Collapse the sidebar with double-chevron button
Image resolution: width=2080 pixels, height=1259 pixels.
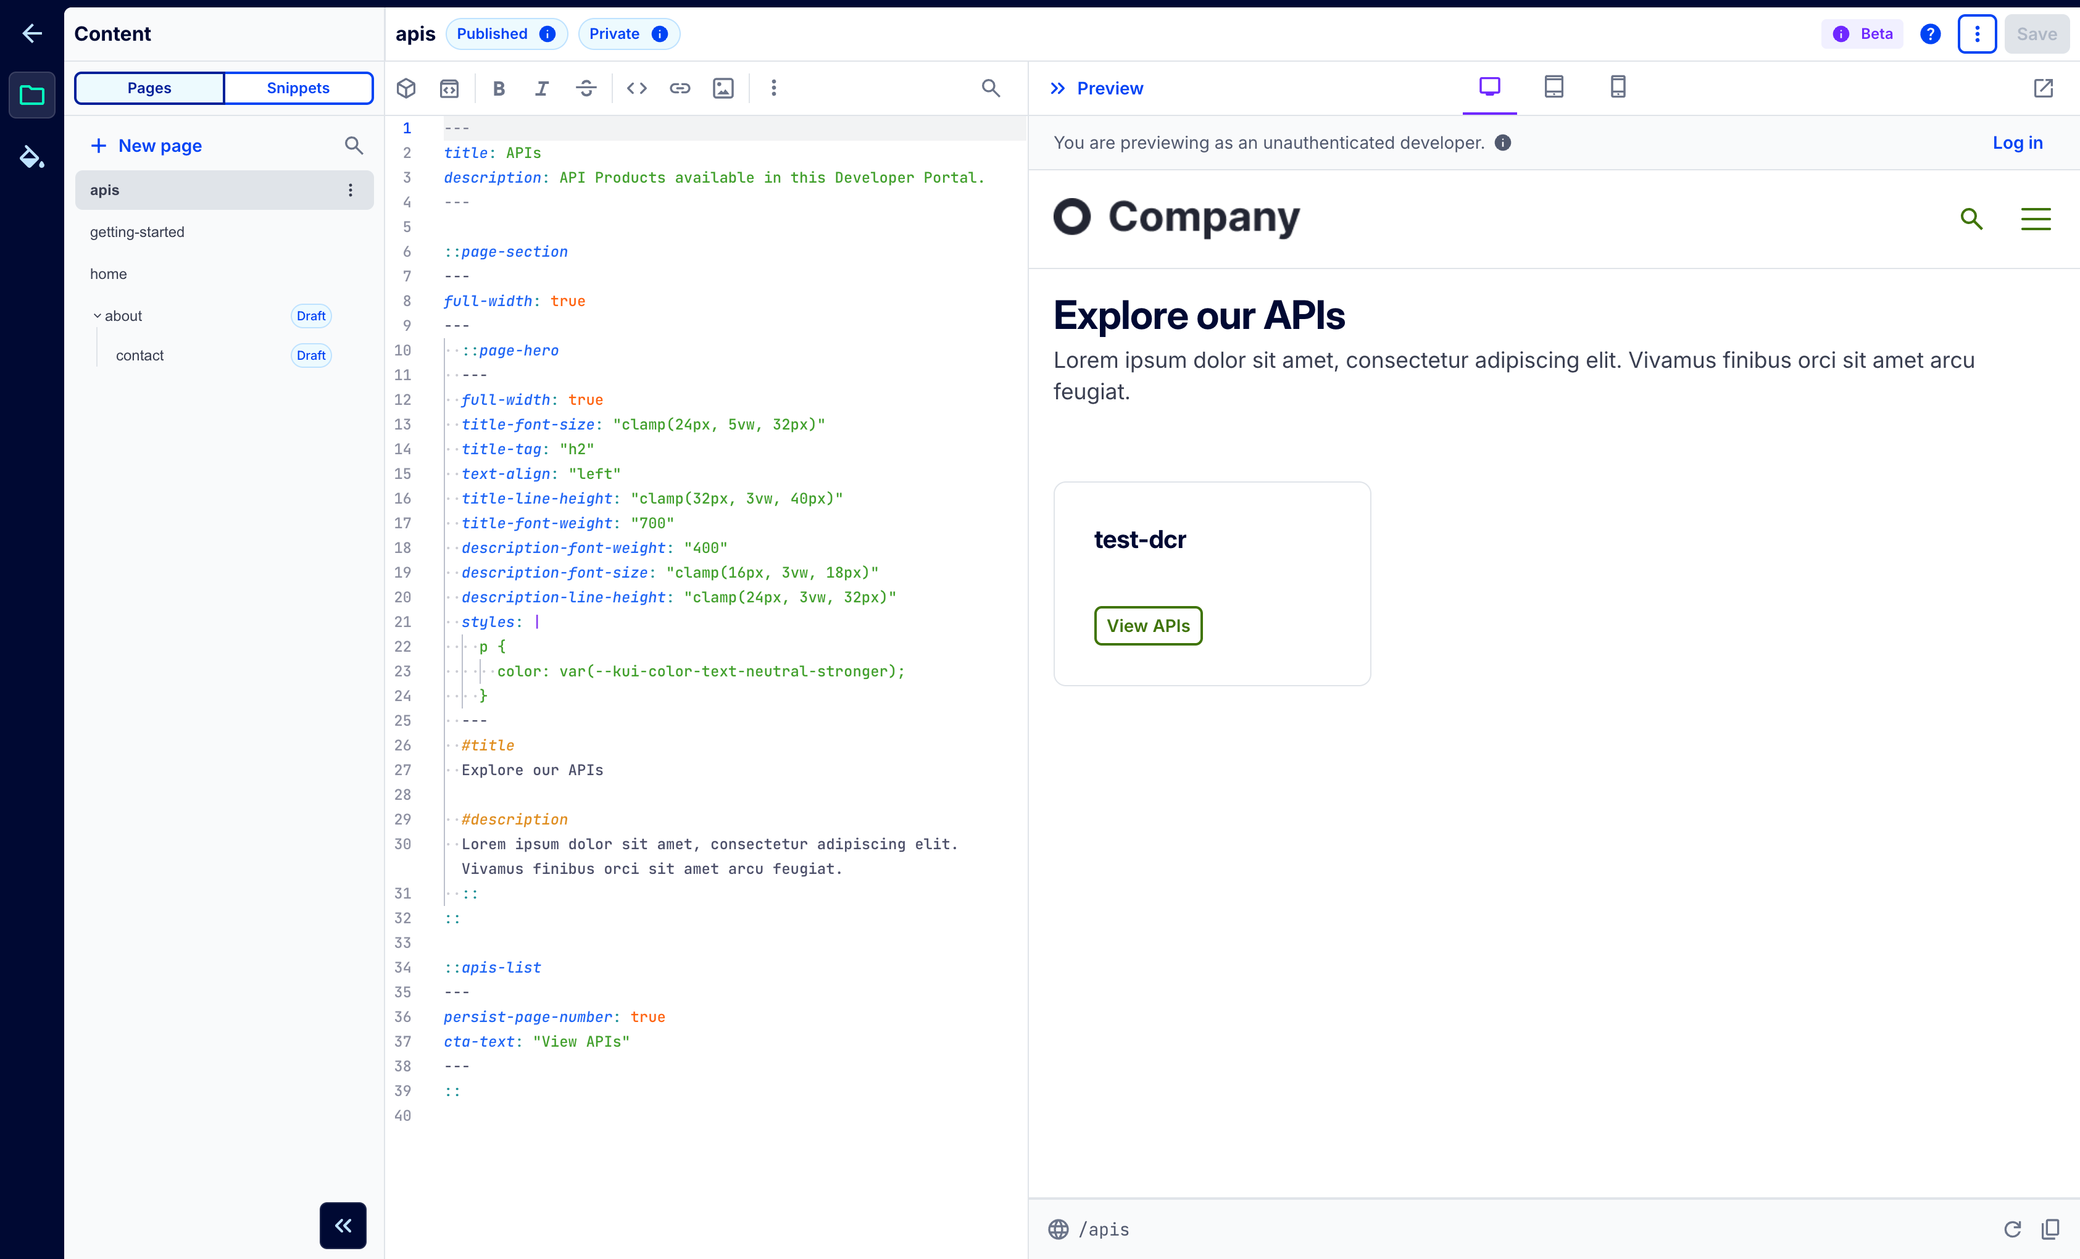[x=343, y=1225]
